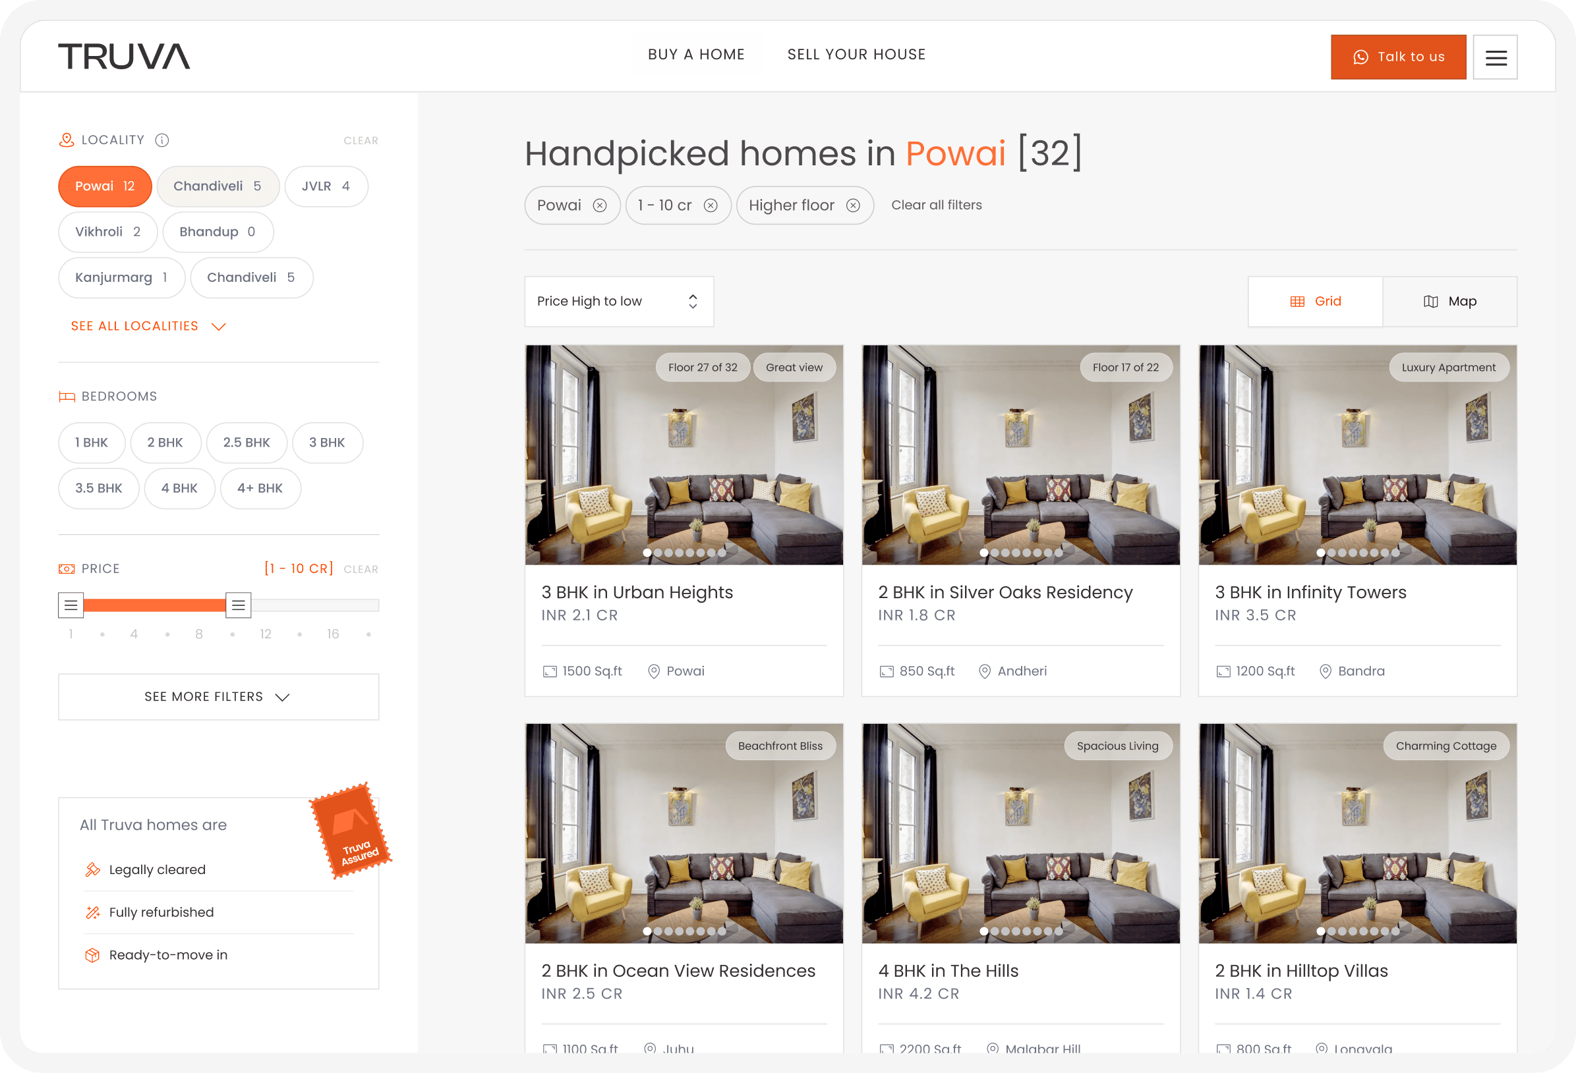Click location pin on Urban Heights card
This screenshot has height=1073, width=1576.
coord(654,671)
